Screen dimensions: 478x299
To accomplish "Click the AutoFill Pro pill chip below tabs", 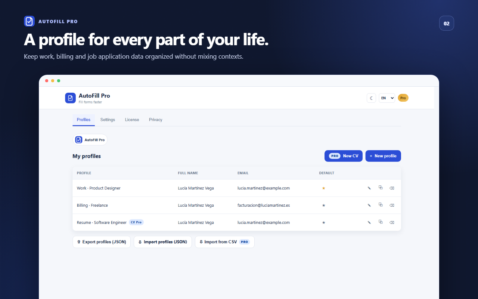I will click(90, 140).
